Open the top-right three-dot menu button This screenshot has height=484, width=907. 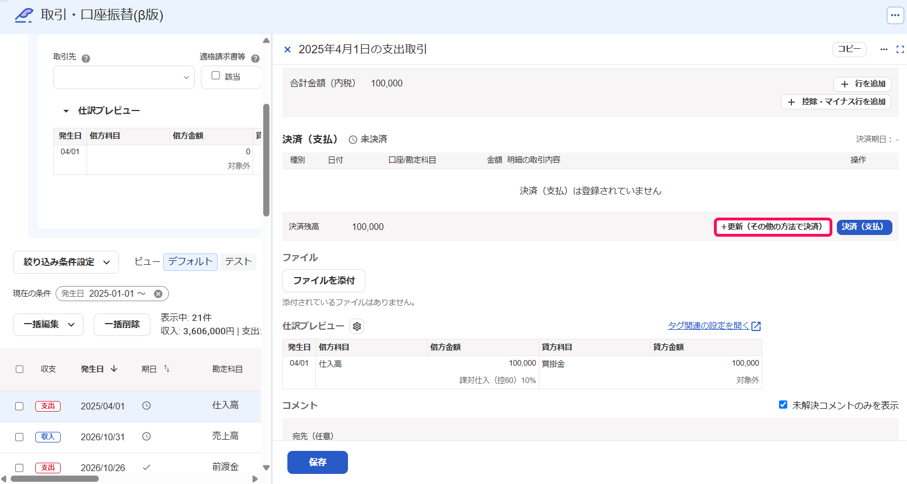click(895, 15)
